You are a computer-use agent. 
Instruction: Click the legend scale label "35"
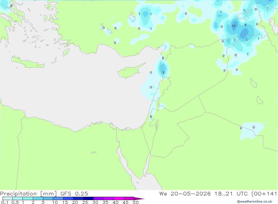[x=105, y=202]
